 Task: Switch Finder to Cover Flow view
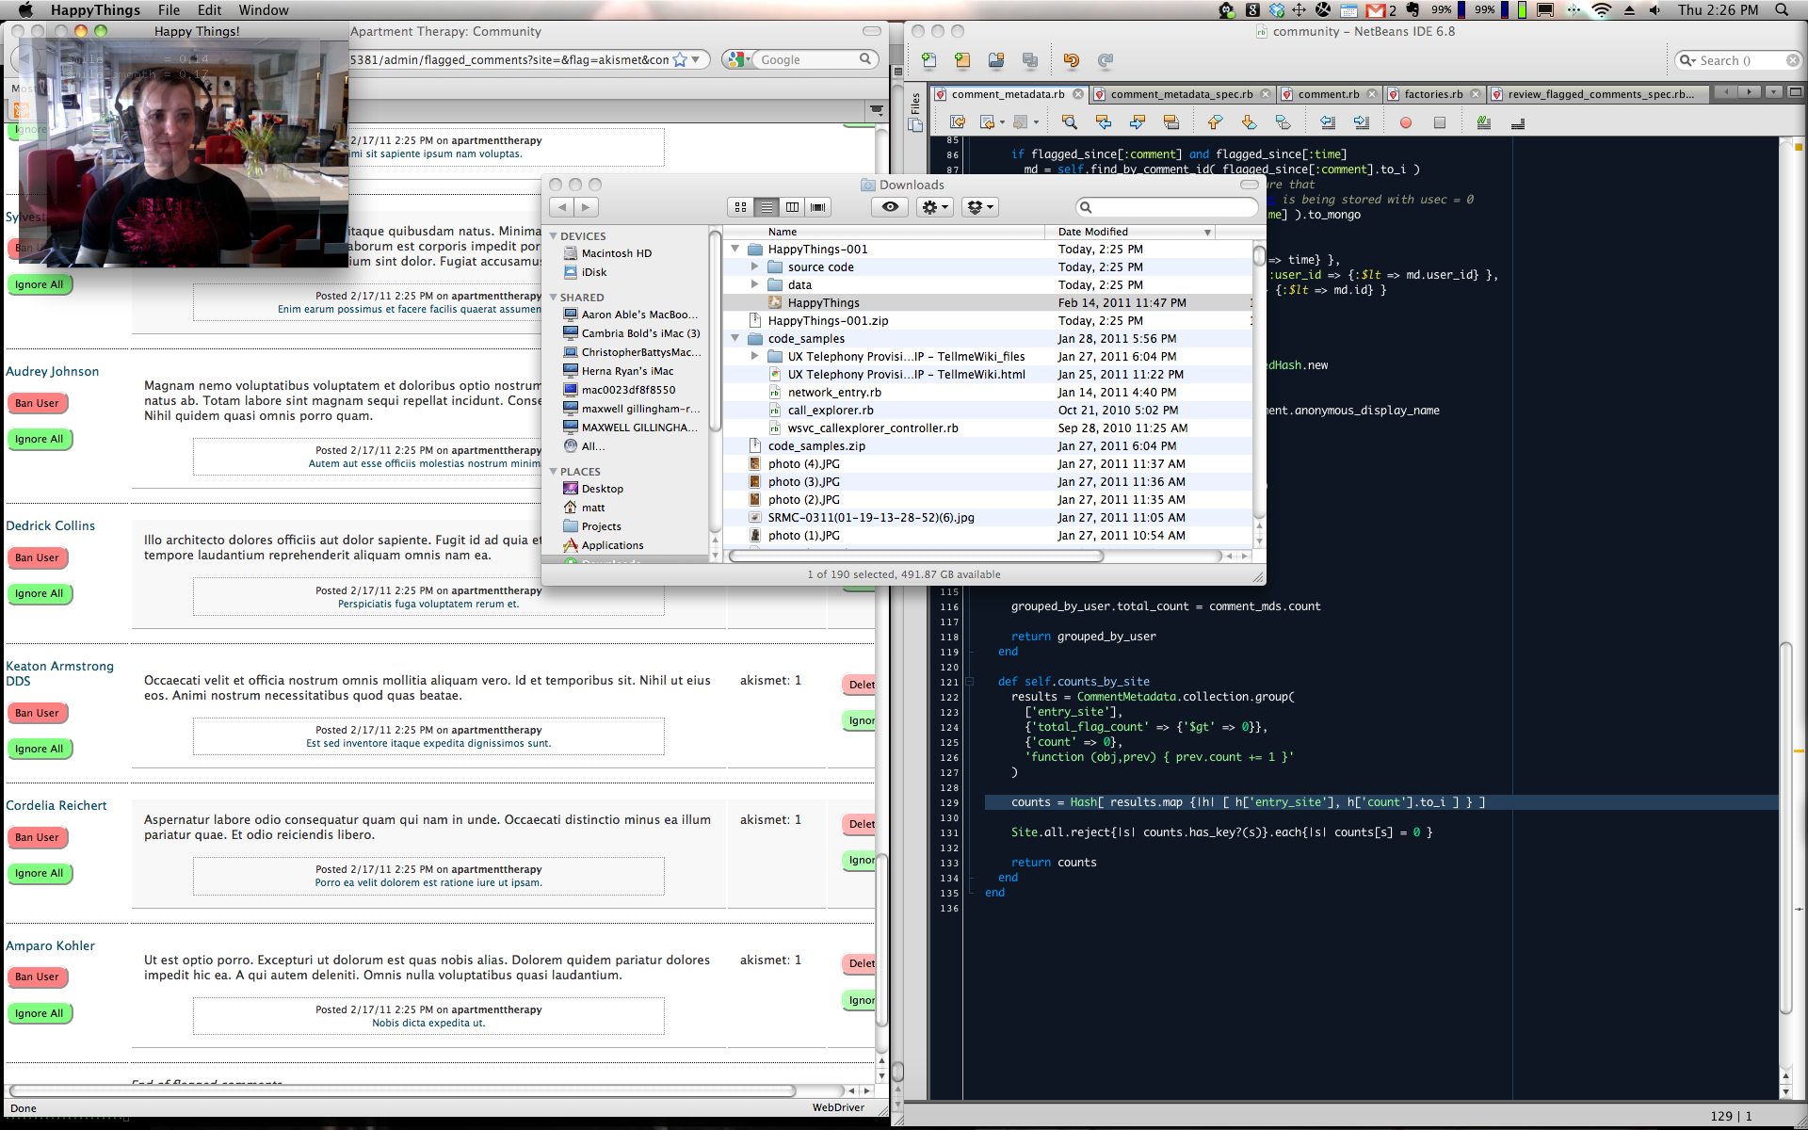[817, 207]
